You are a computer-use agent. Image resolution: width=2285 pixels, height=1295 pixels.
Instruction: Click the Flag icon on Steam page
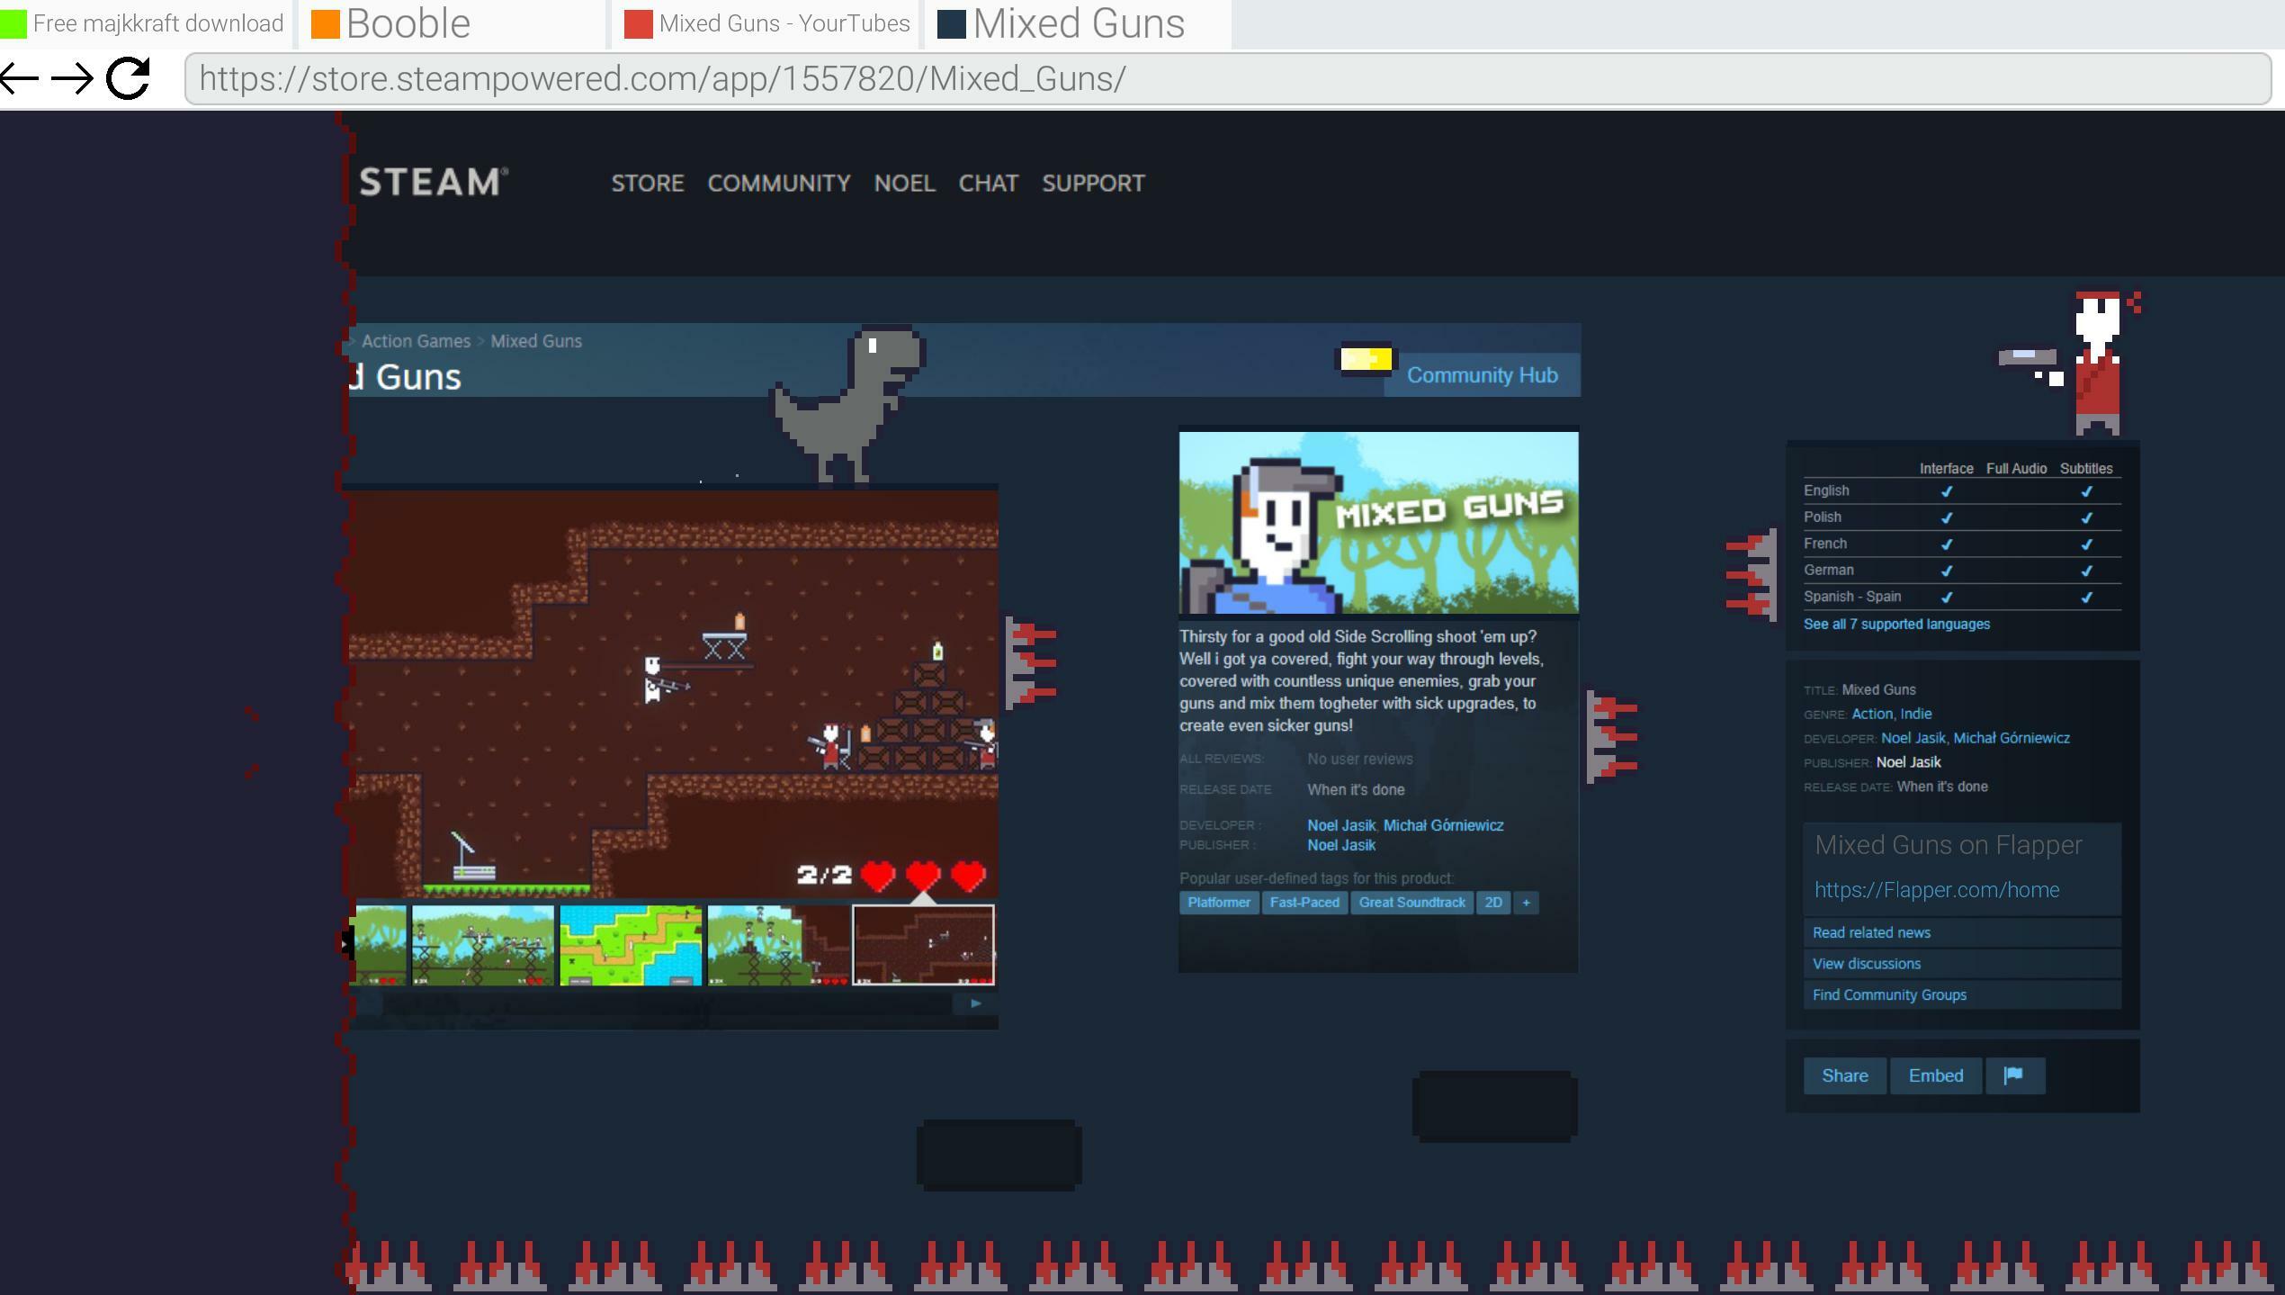[x=2015, y=1075]
